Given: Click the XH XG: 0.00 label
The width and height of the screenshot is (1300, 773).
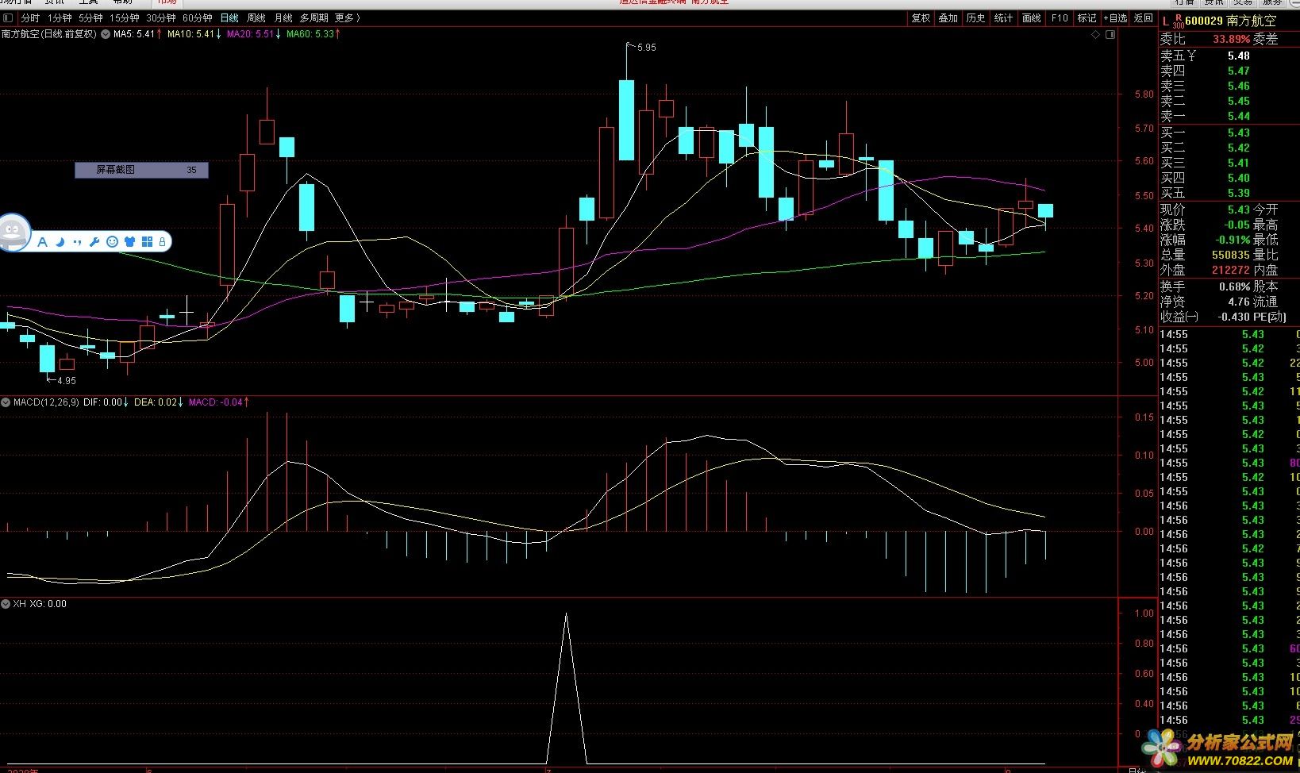Looking at the screenshot, I should pyautogui.click(x=40, y=604).
